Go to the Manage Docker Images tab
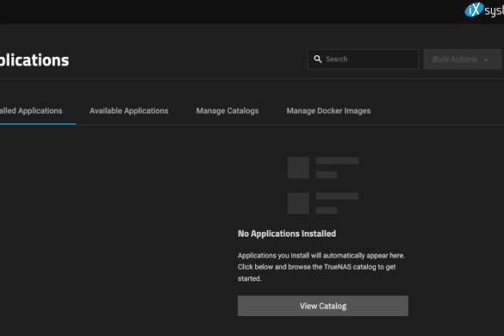Viewport: 504px width, 336px height. (x=328, y=111)
